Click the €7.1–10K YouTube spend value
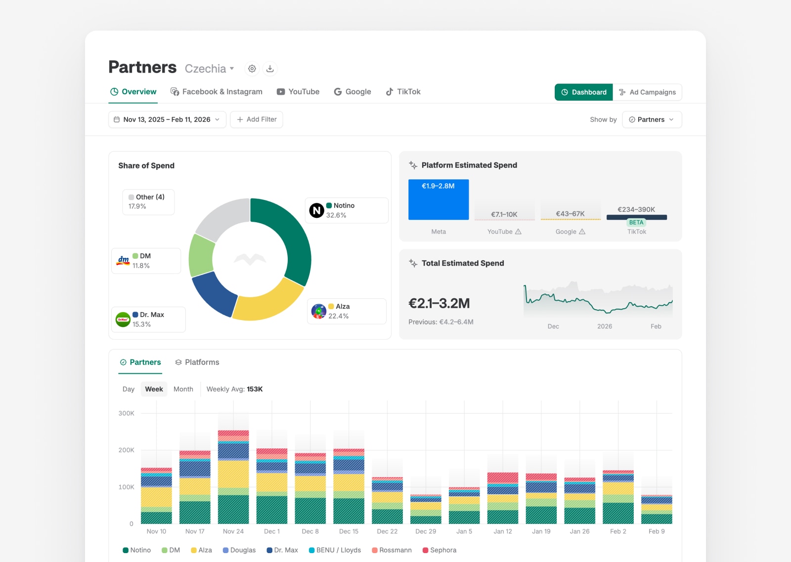The image size is (791, 562). tap(504, 214)
